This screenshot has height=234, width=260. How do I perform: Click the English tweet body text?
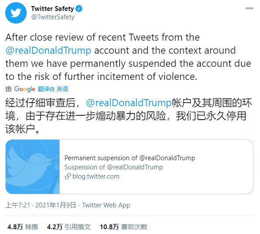[x=128, y=57]
